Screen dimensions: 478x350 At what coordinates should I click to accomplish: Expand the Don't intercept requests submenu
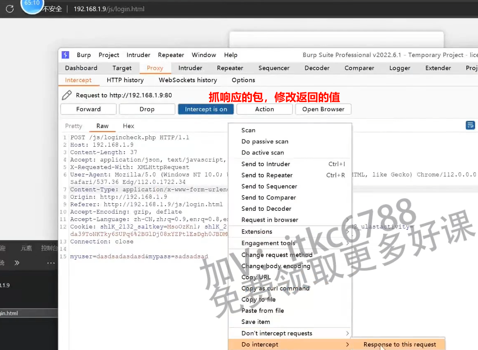347,333
